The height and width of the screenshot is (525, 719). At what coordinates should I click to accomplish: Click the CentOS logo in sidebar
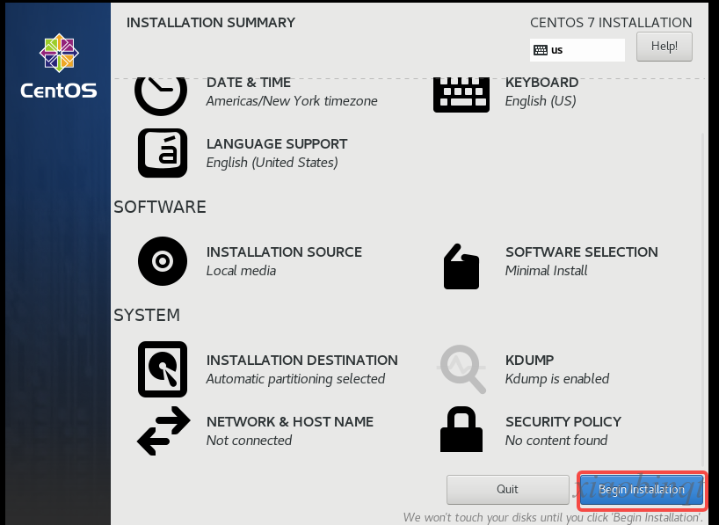pos(59,66)
